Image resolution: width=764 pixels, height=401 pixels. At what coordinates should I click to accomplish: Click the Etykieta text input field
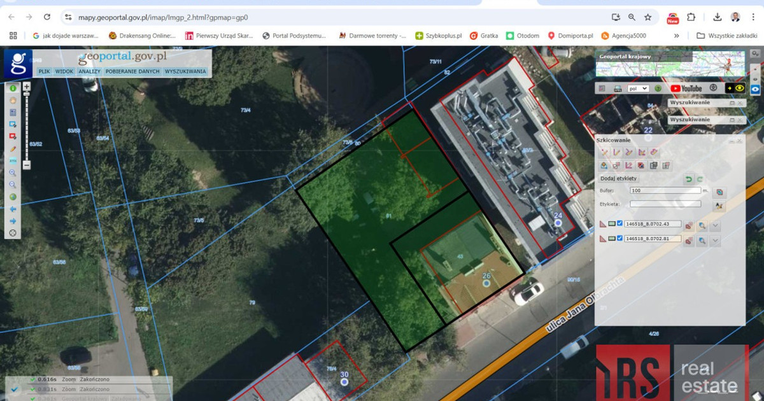(665, 204)
